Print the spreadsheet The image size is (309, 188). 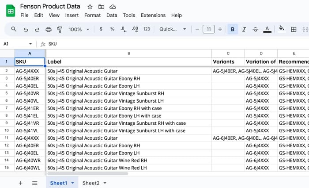coord(48,30)
